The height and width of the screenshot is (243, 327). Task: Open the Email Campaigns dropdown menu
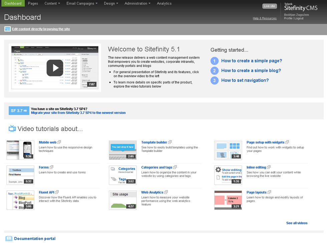point(82,3)
